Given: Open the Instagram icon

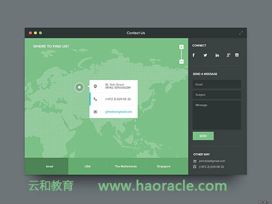Looking at the screenshot, I should click(237, 55).
